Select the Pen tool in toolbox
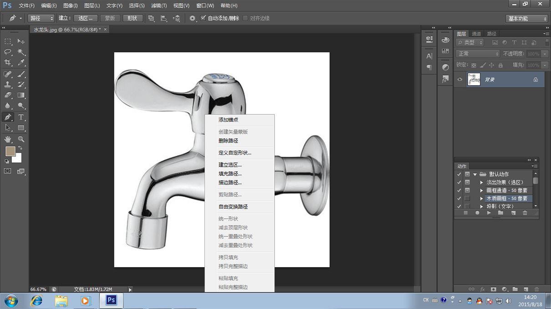Viewport: 551px width, 309px height. tap(8, 117)
